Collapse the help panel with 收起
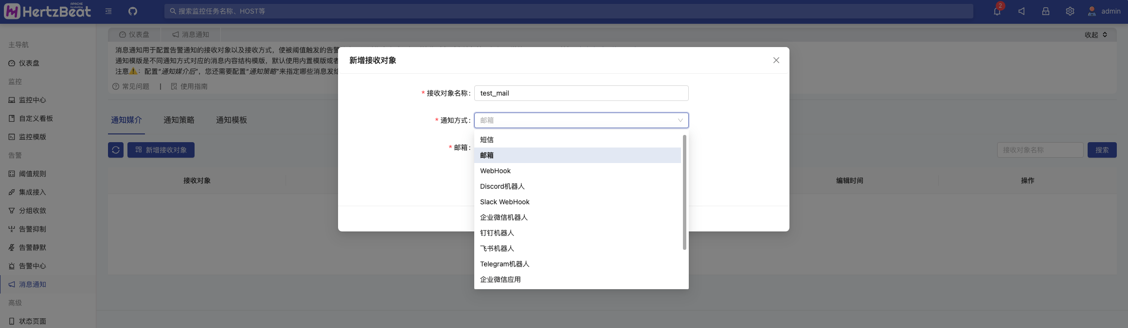Viewport: 1128px width, 328px height. click(1095, 35)
